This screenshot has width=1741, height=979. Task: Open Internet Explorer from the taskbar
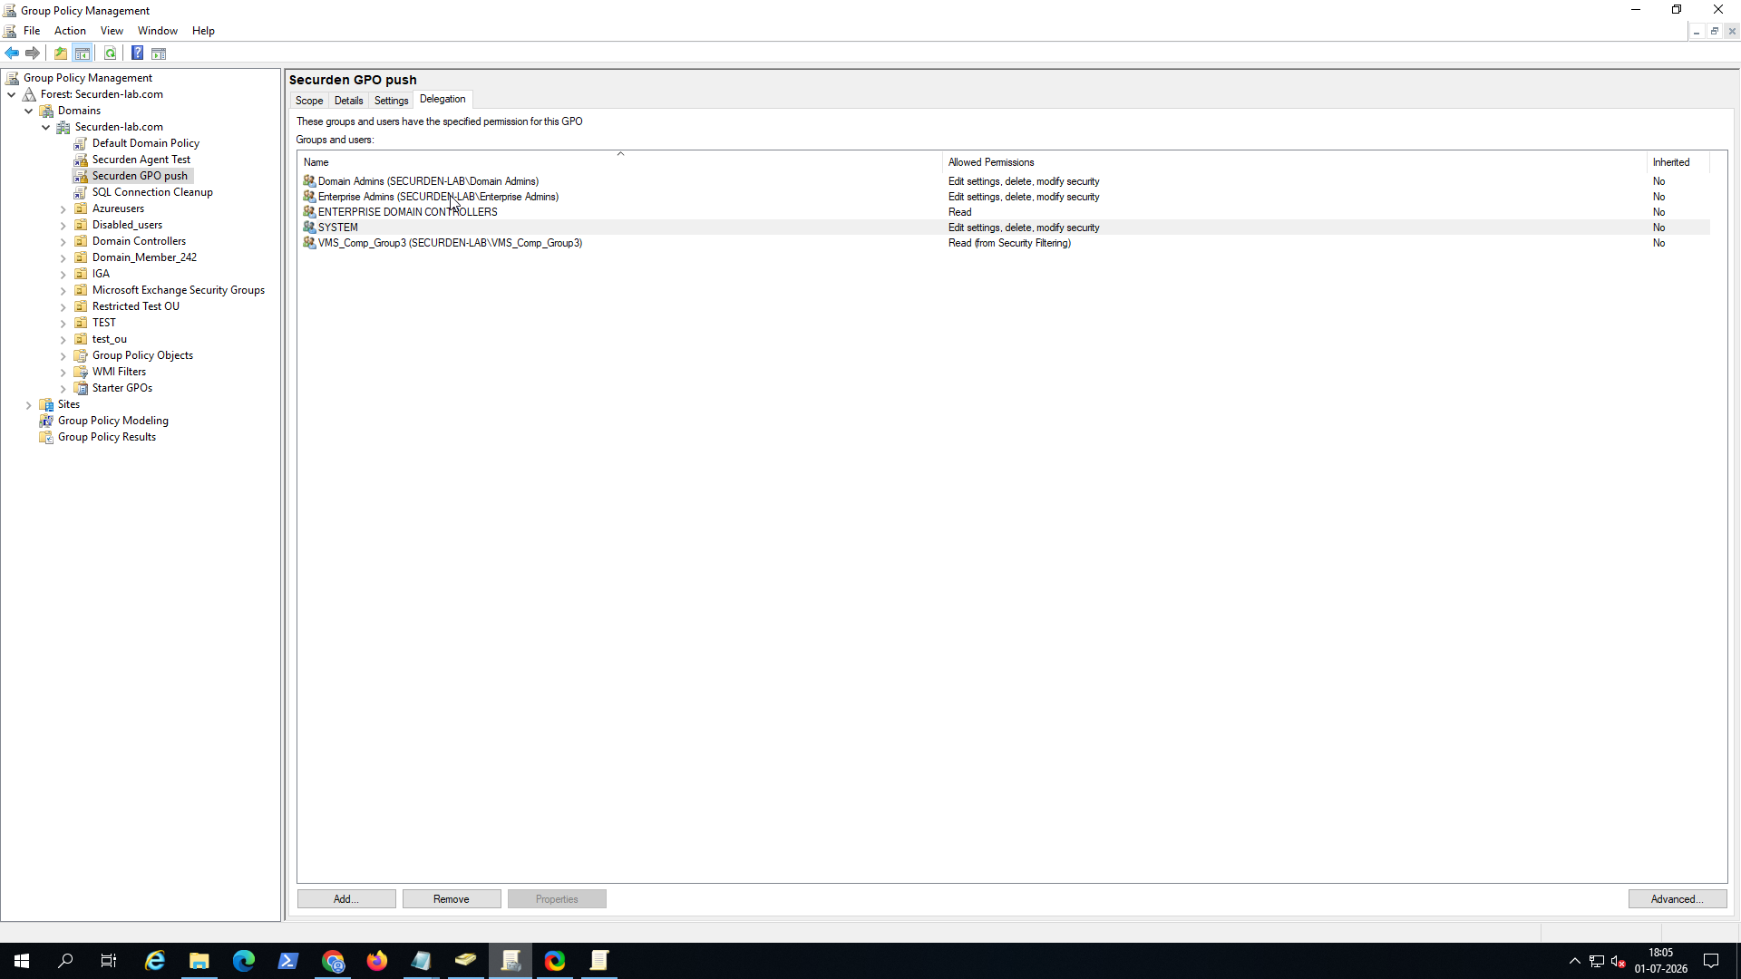click(x=155, y=961)
